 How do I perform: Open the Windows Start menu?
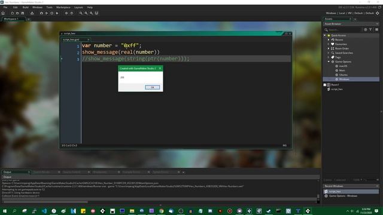pos(5,211)
